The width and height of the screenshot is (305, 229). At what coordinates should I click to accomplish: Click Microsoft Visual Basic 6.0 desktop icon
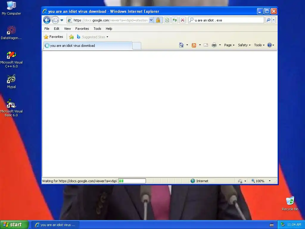pos(11,108)
